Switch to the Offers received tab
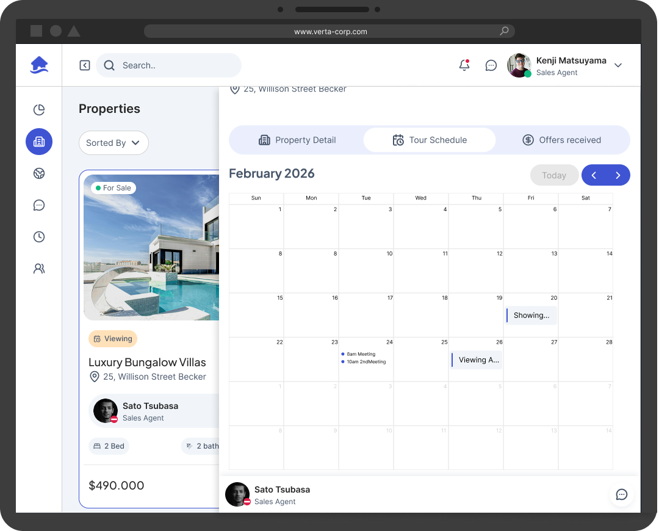659x531 pixels. click(562, 140)
